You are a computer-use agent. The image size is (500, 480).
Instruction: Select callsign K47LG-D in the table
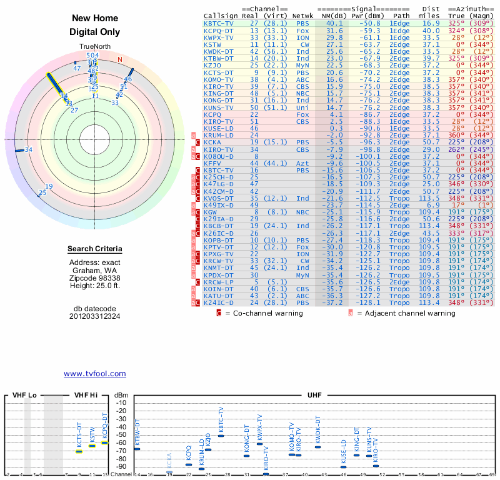coord(219,184)
